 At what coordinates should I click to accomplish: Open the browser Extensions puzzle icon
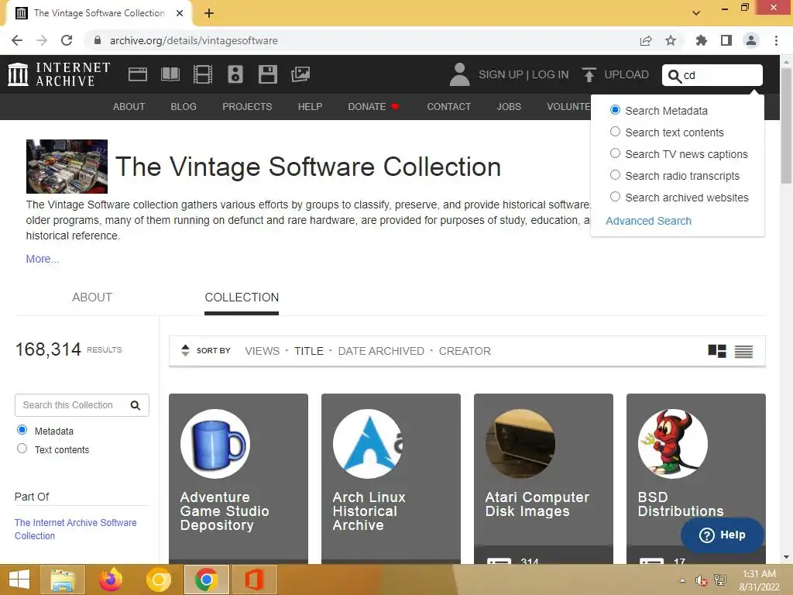click(701, 40)
